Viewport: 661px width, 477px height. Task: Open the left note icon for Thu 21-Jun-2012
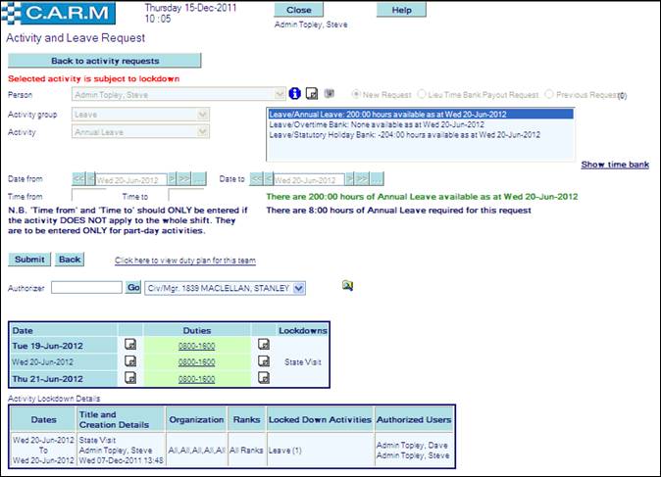tap(130, 379)
